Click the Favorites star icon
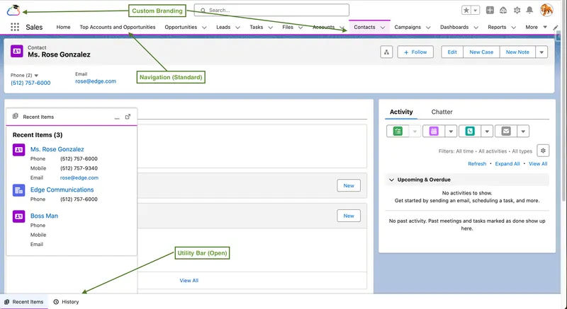This screenshot has width=567, height=309. pyautogui.click(x=466, y=11)
